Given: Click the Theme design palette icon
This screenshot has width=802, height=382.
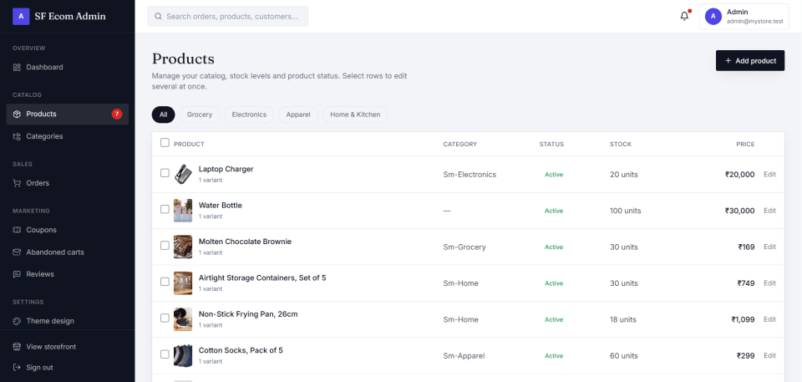Looking at the screenshot, I should coord(17,321).
